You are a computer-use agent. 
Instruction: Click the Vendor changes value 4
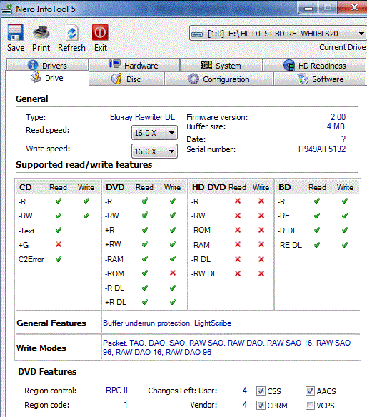245,405
